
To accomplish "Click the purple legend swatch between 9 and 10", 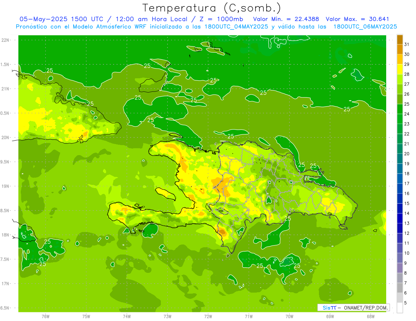I will tap(400, 258).
